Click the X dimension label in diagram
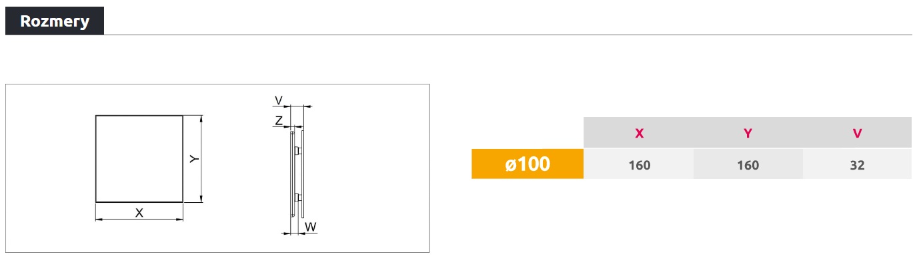This screenshot has width=913, height=264. pyautogui.click(x=139, y=213)
